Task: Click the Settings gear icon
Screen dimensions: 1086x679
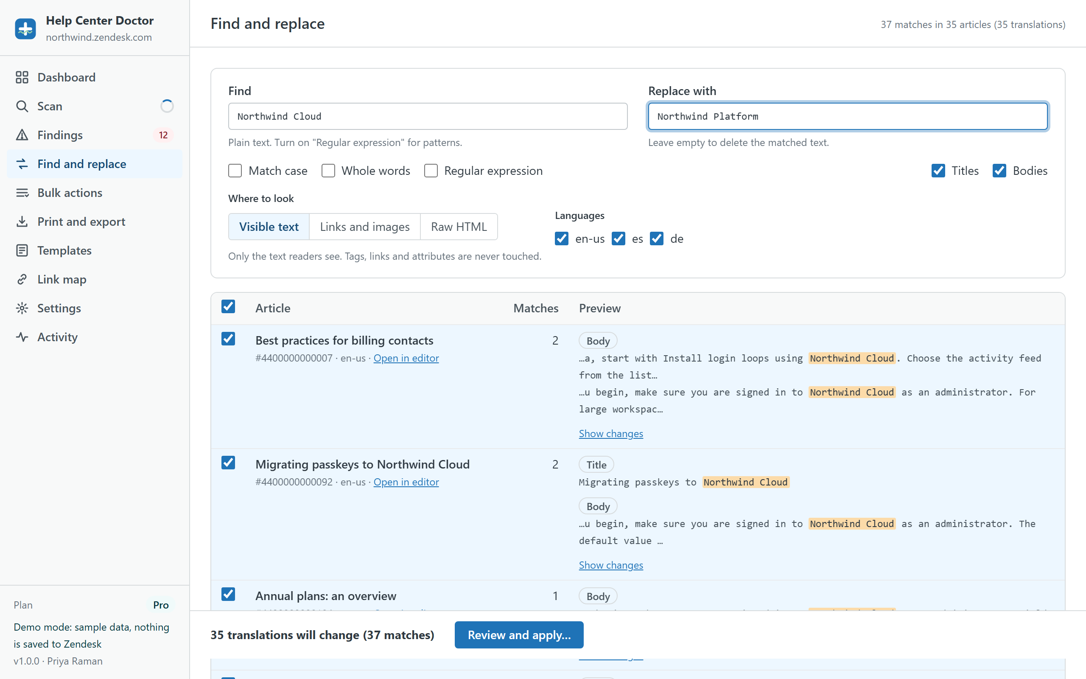Action: coord(22,308)
